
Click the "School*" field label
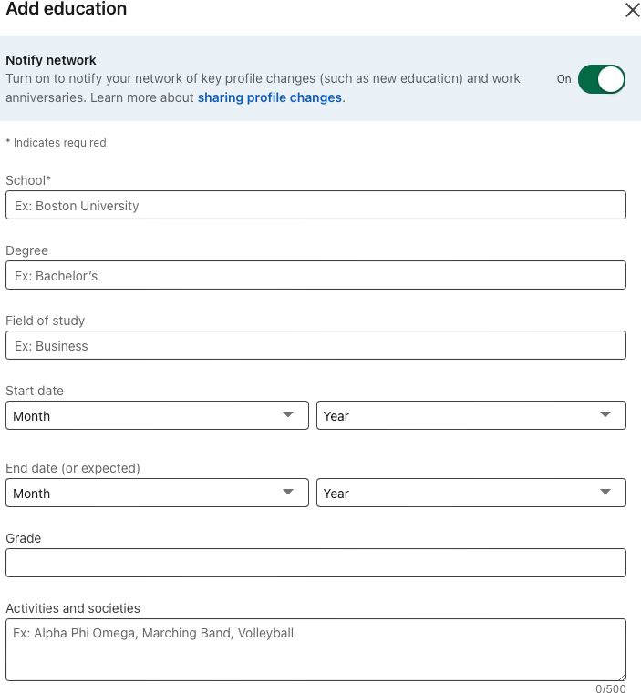[28, 180]
